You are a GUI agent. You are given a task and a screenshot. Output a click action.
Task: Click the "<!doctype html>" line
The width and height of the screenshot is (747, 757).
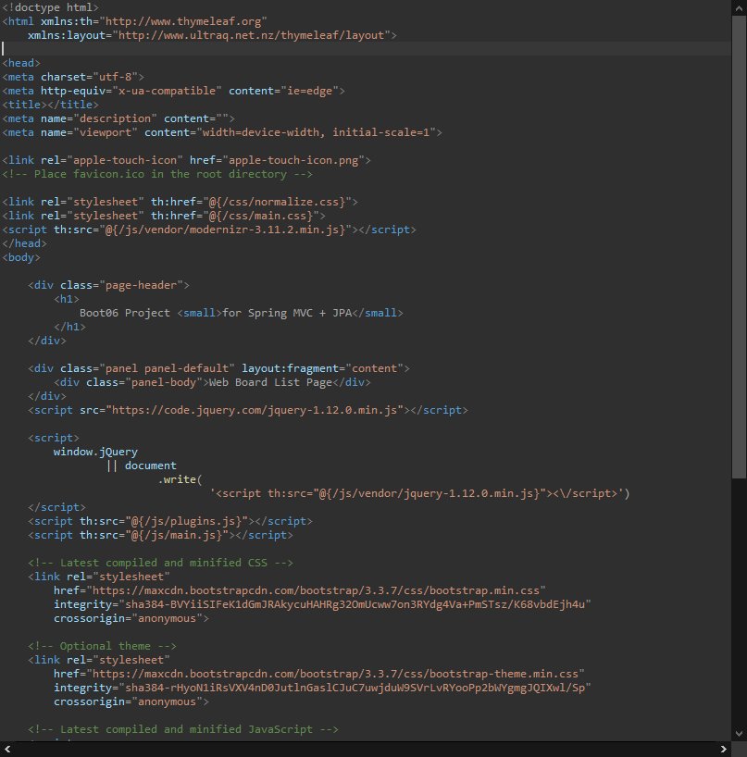click(50, 7)
